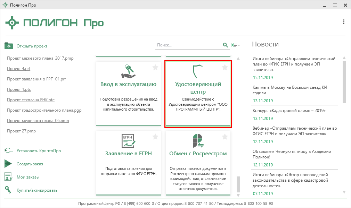This screenshot has height=208, width=351.
Task: Click the Open project folder icon
Action: 9,46
